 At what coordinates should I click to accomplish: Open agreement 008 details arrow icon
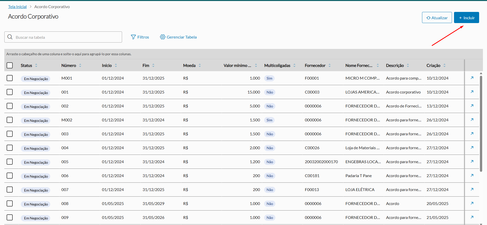(472, 203)
